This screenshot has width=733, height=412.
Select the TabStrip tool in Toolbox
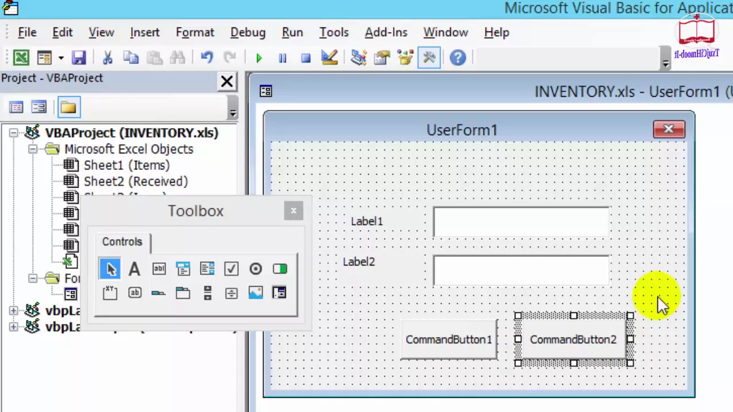[159, 293]
